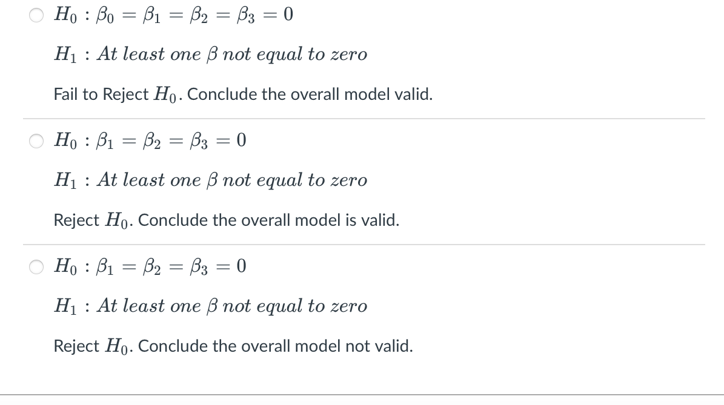Viewport: 724px width, 405px height.
Task: Select the first answer option radio button
Action: coord(36,15)
